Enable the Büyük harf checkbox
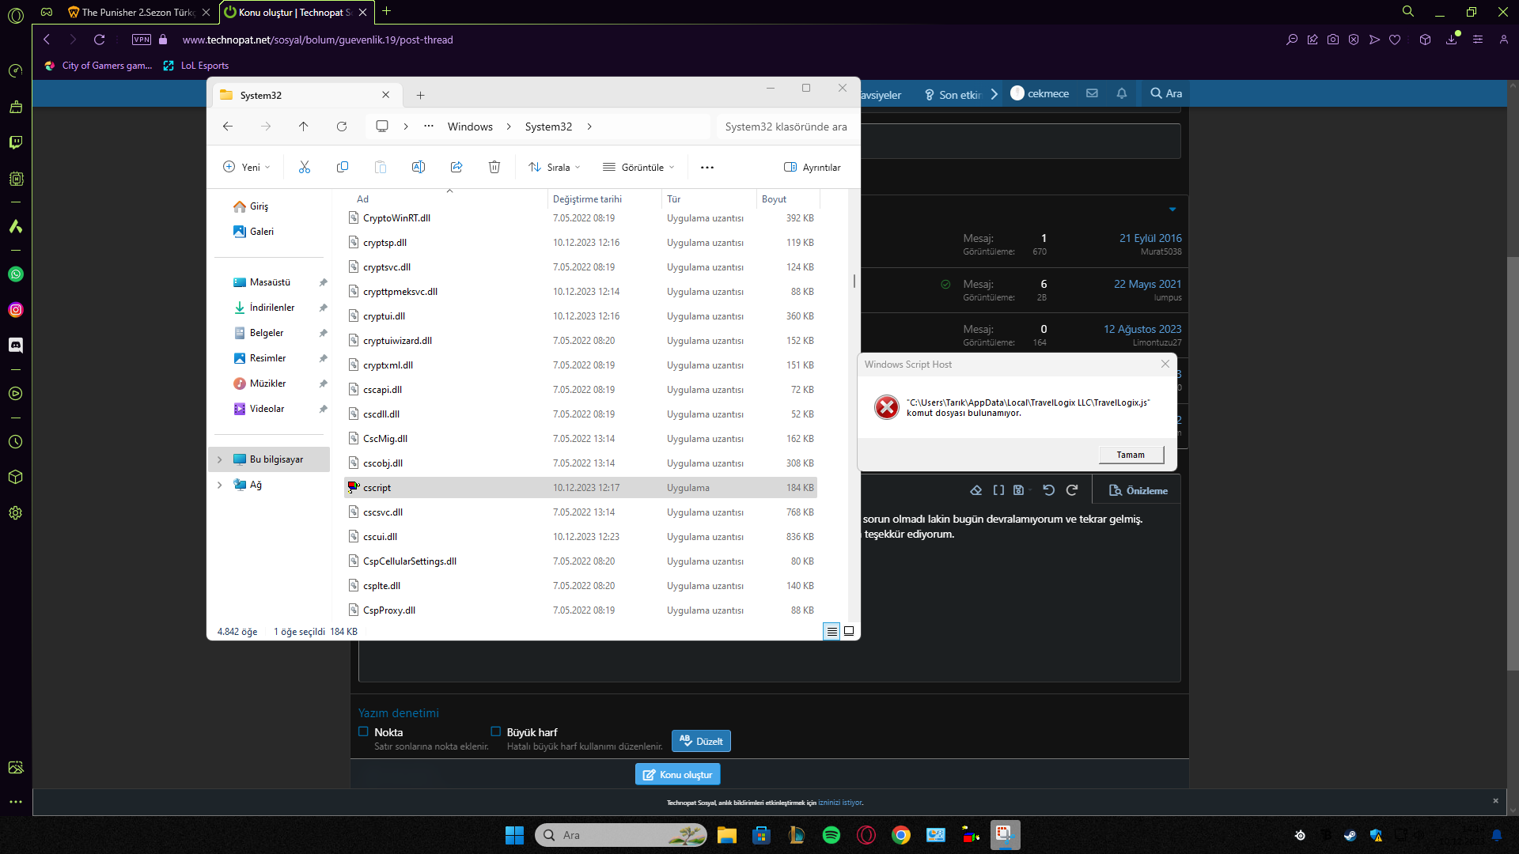 496,732
